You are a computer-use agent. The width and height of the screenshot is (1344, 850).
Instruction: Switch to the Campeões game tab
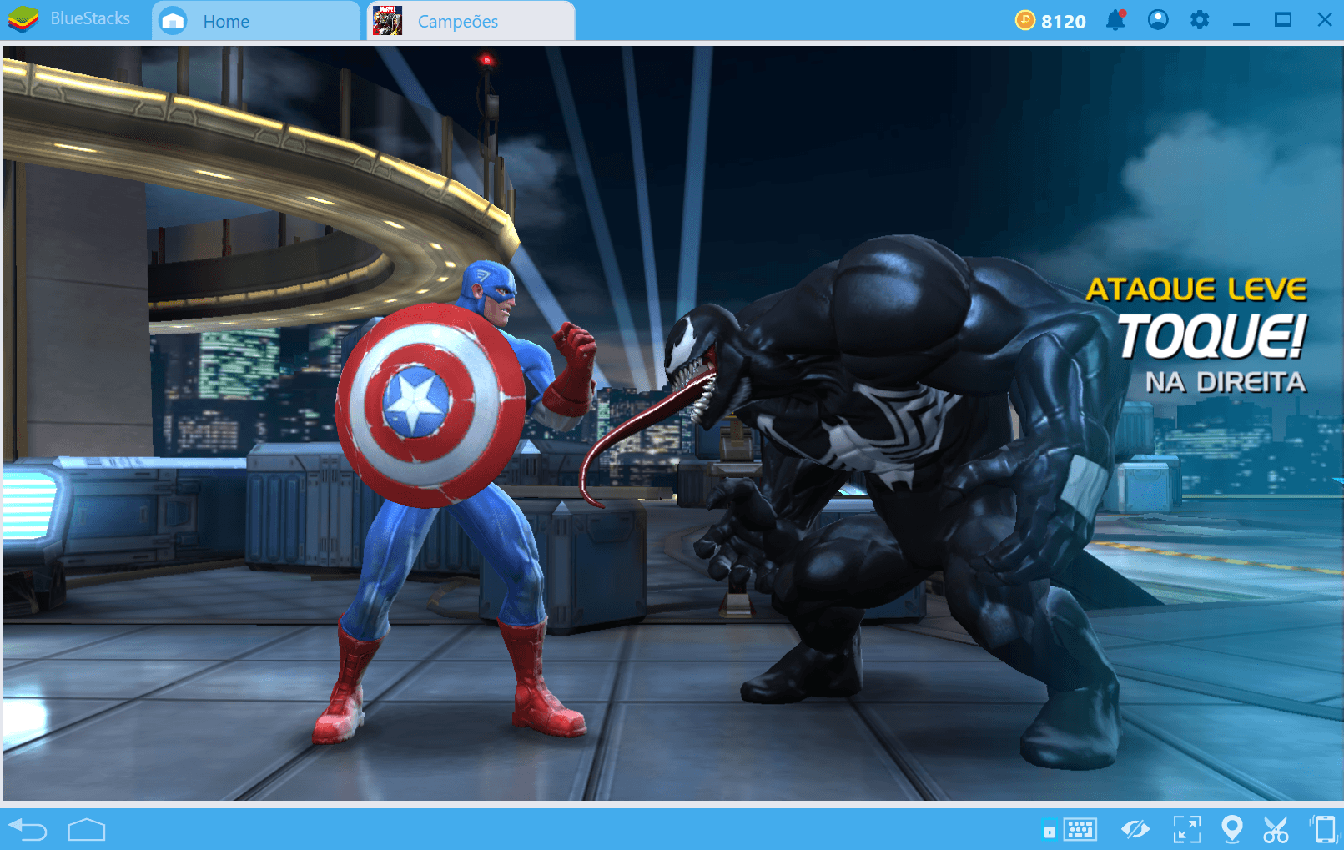pos(471,21)
